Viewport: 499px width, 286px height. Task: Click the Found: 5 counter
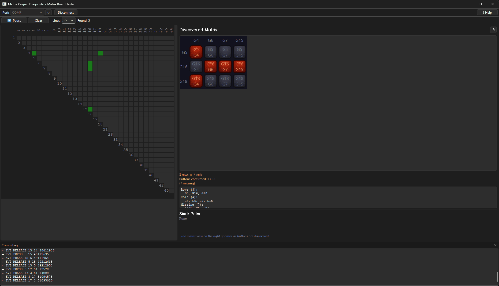coord(84,21)
